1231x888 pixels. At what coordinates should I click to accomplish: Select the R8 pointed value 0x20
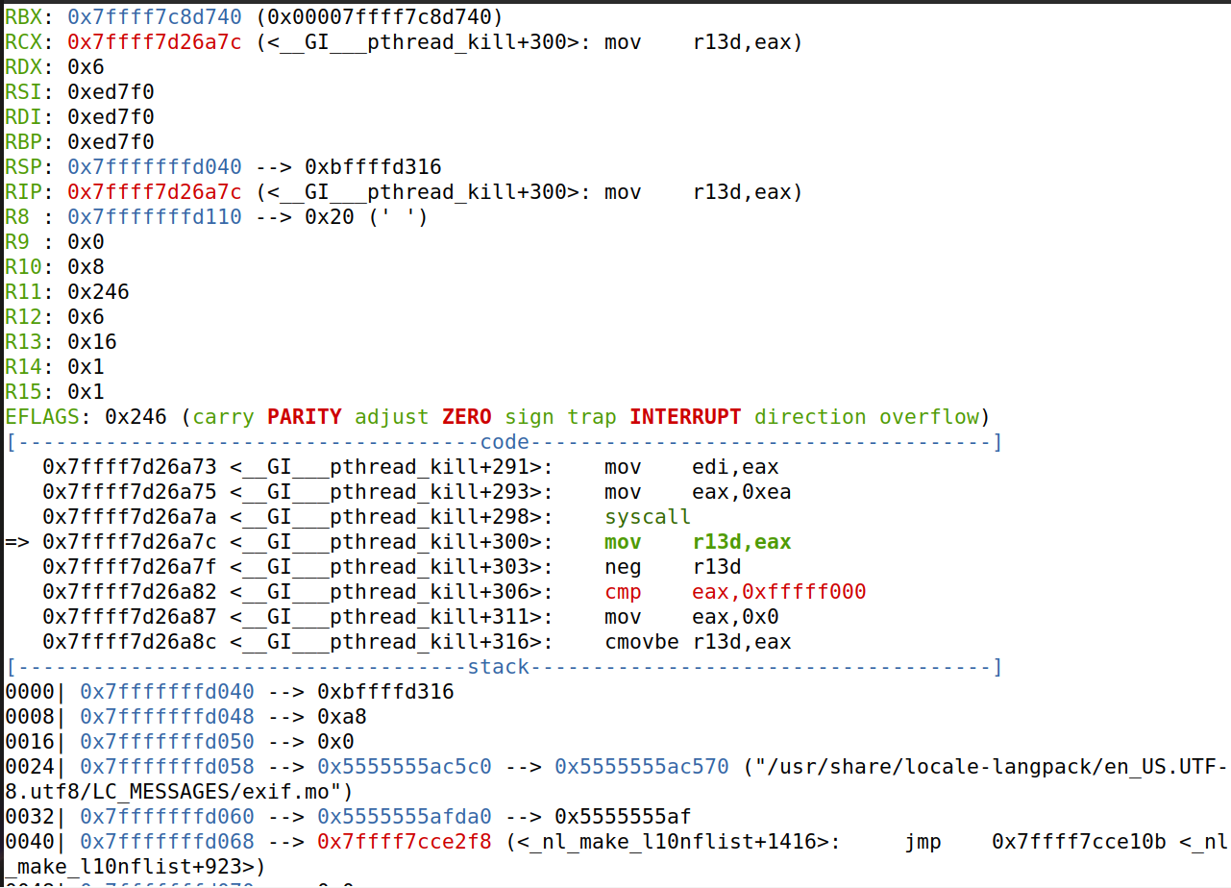330,217
